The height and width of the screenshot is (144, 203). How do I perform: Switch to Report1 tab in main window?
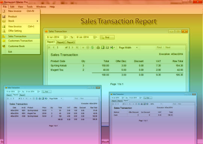point(51,42)
